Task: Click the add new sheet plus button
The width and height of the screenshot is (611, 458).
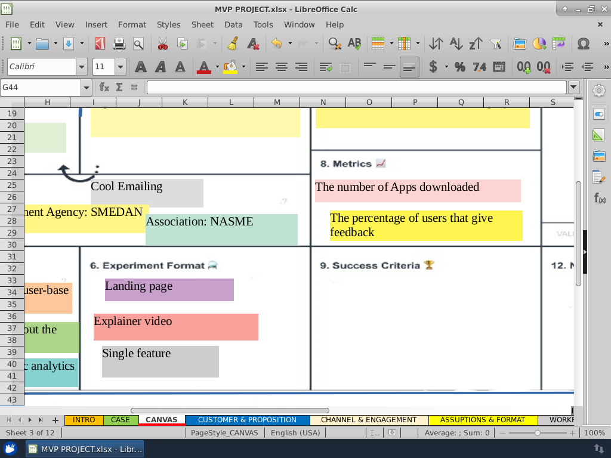Action: 55,420
